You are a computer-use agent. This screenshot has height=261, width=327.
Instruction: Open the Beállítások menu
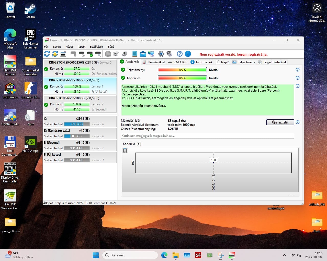(x=96, y=47)
